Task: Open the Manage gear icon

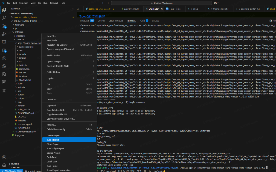Action: [4, 165]
